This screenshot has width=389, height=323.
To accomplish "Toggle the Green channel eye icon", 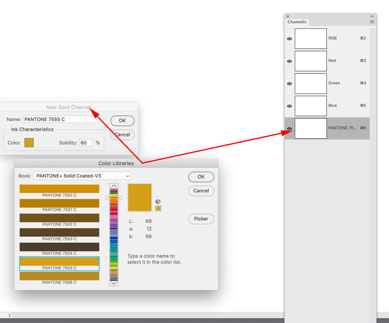I will click(289, 84).
